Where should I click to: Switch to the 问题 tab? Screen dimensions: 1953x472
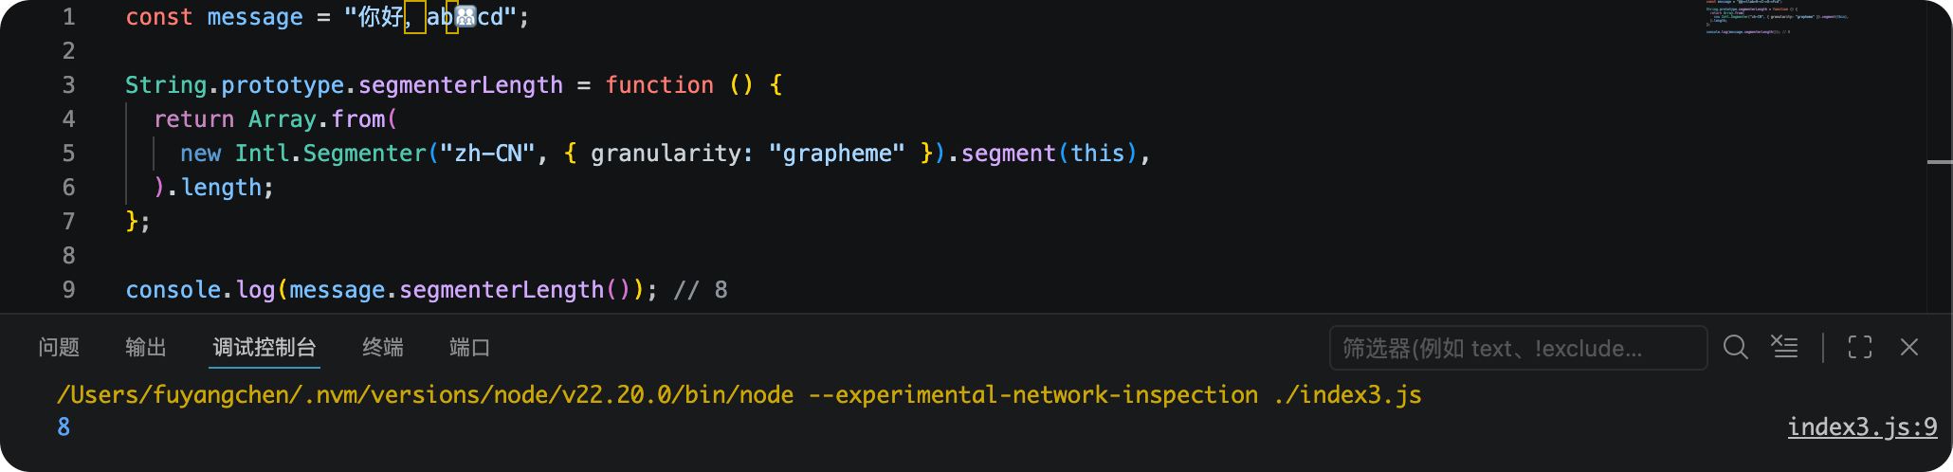(x=59, y=348)
